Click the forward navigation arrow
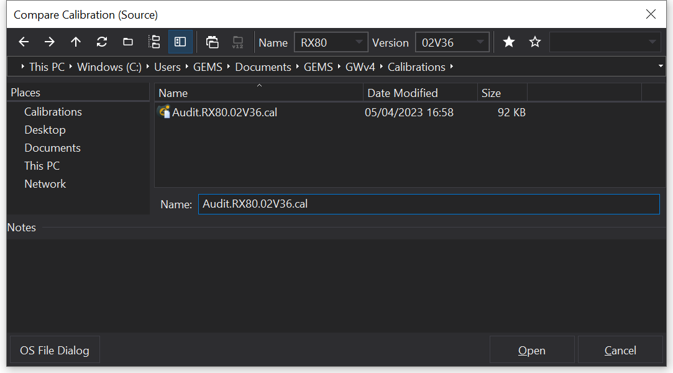Image resolution: width=673 pixels, height=373 pixels. 50,42
